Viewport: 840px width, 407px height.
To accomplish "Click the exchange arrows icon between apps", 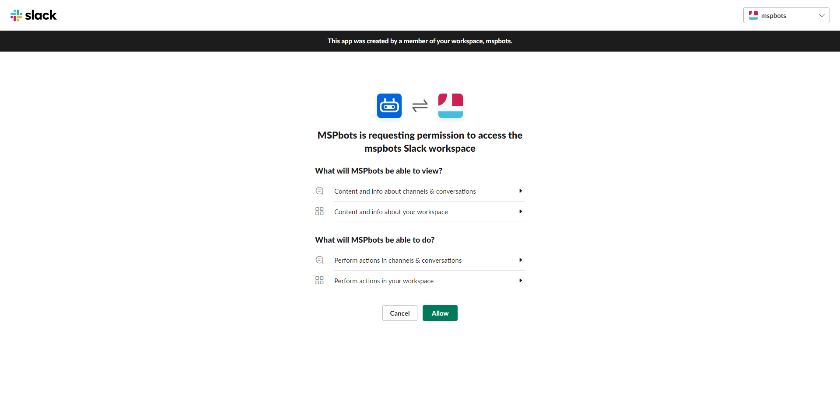I will click(420, 106).
